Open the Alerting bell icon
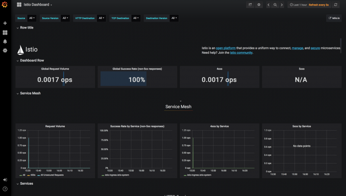The width and height of the screenshot is (346, 196). click(x=5, y=42)
